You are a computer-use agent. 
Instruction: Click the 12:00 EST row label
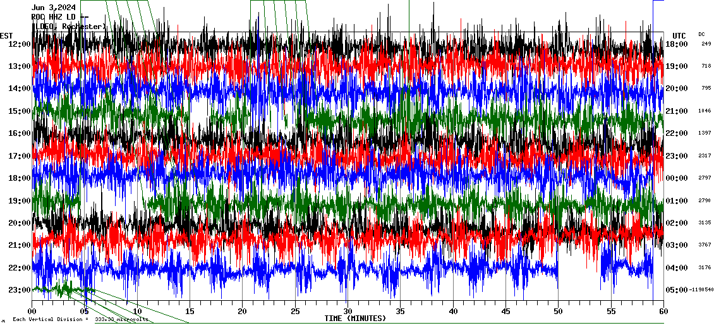[x=19, y=44]
